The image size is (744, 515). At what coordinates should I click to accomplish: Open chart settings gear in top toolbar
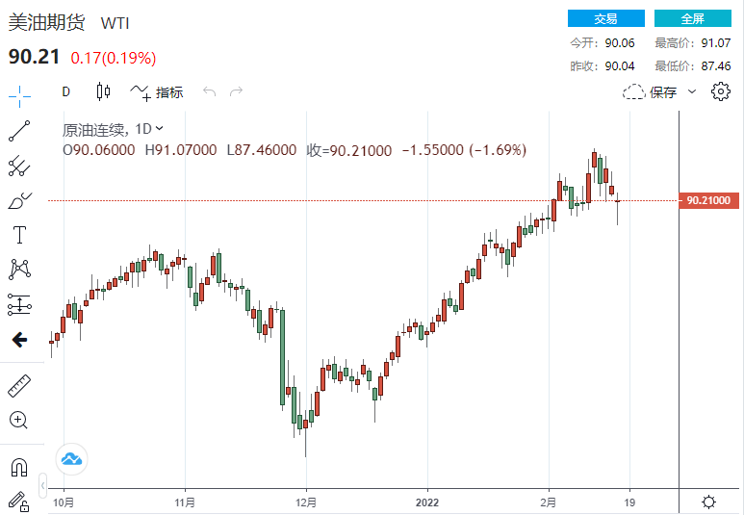point(721,92)
